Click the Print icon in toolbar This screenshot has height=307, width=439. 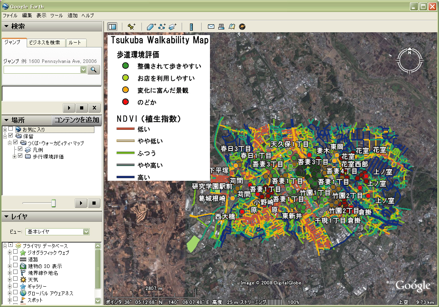221,27
